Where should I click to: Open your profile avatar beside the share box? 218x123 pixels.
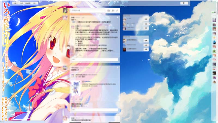tap(65, 10)
